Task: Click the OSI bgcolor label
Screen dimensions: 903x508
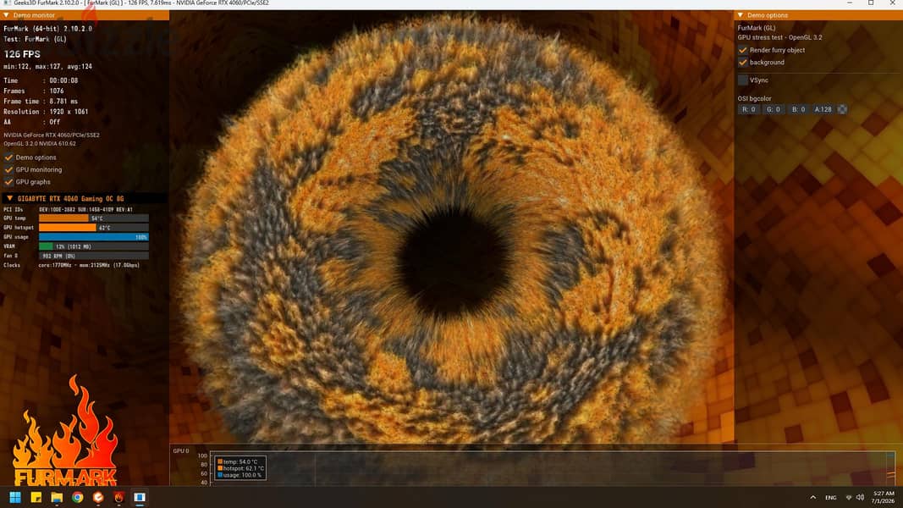Action: pos(754,98)
